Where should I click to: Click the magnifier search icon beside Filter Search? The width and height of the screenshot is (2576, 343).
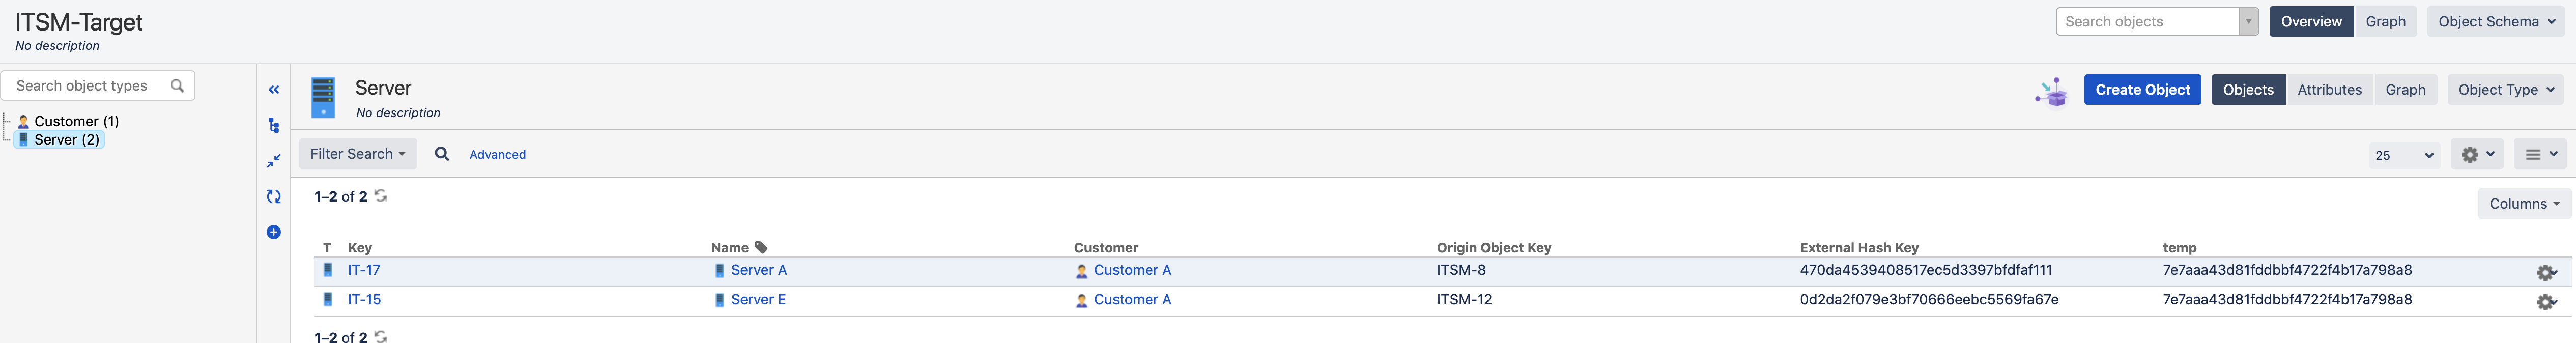point(441,154)
